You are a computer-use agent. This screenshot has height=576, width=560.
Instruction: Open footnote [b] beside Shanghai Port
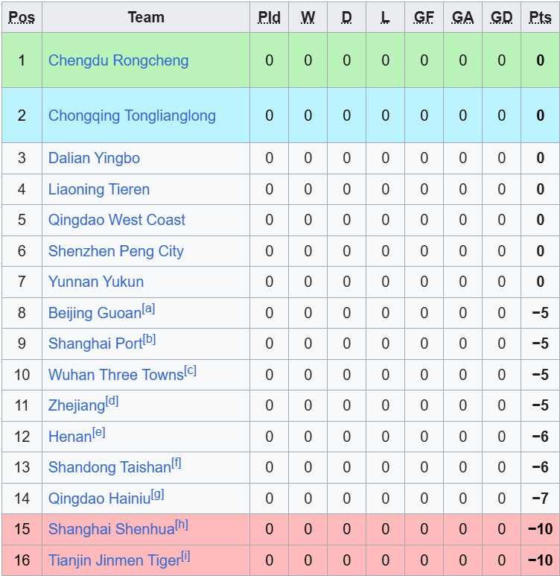click(x=150, y=339)
